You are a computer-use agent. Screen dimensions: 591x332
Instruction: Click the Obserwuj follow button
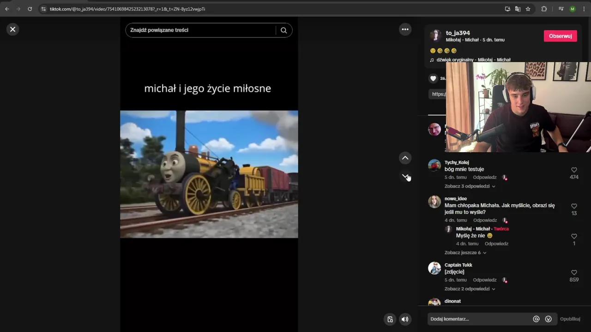pyautogui.click(x=561, y=36)
